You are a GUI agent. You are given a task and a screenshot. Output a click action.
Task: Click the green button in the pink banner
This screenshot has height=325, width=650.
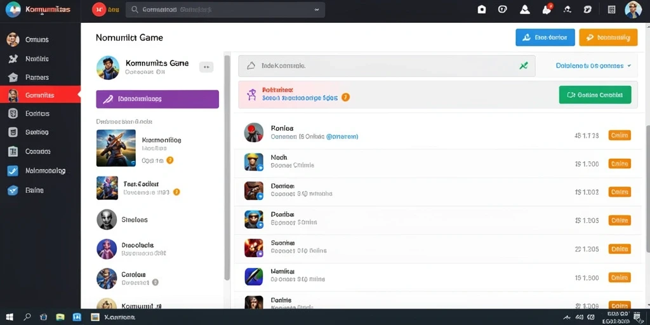coord(595,95)
